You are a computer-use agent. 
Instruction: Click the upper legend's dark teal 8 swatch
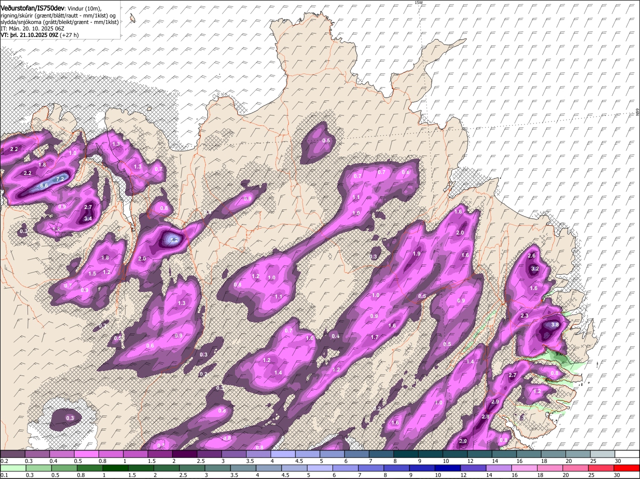(x=406, y=453)
